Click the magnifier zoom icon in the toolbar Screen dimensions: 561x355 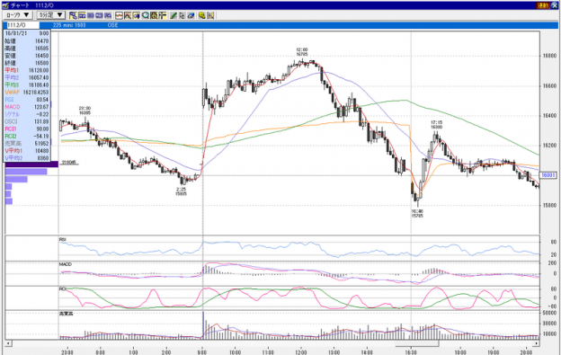(146, 15)
